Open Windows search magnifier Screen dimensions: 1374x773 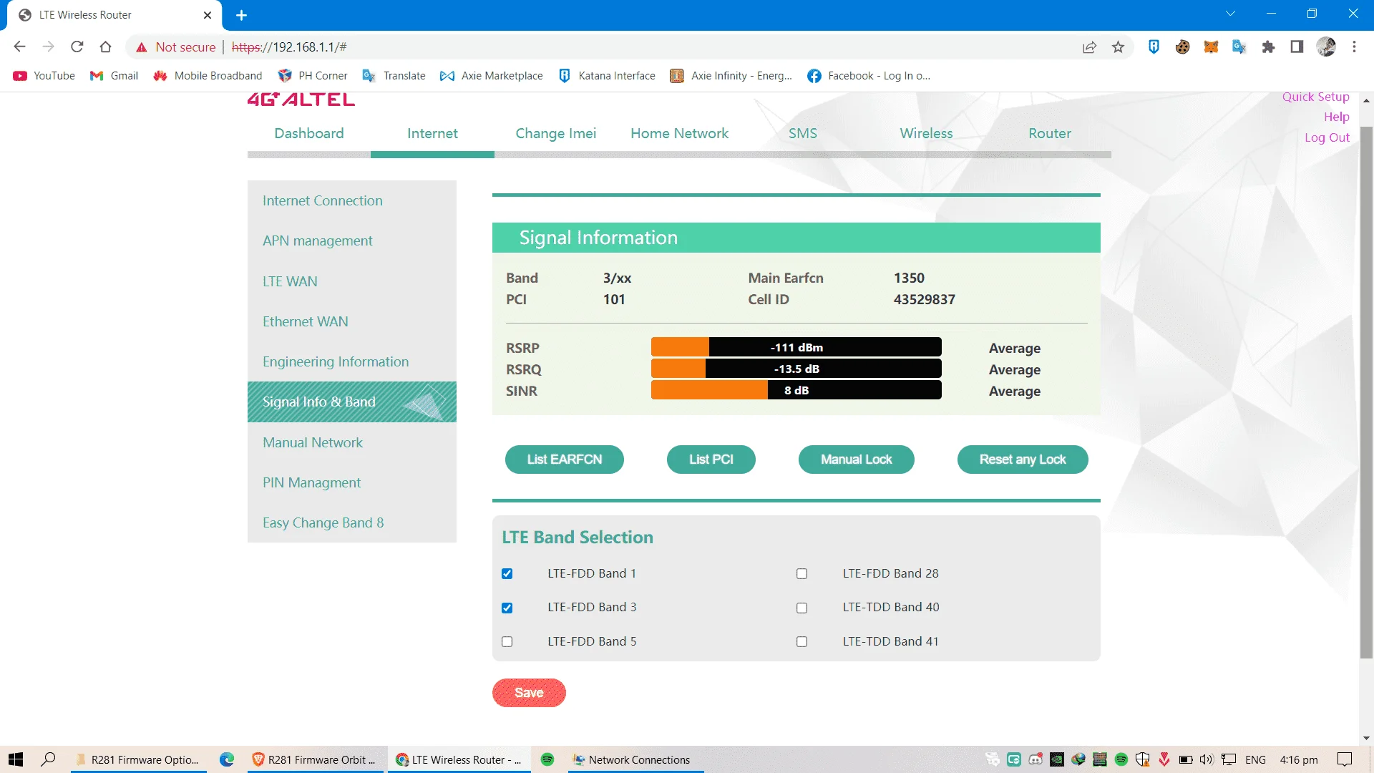[48, 759]
